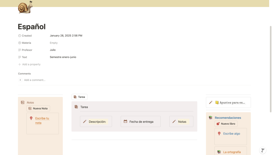Click the pencil icon in the Notas callout
Image resolution: width=272 pixels, height=155 pixels.
174,121
